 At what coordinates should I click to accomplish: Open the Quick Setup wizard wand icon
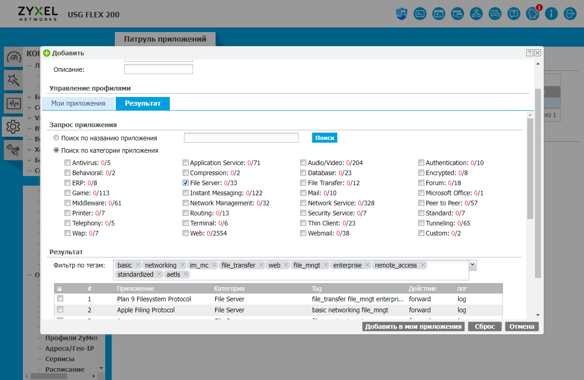(x=13, y=80)
